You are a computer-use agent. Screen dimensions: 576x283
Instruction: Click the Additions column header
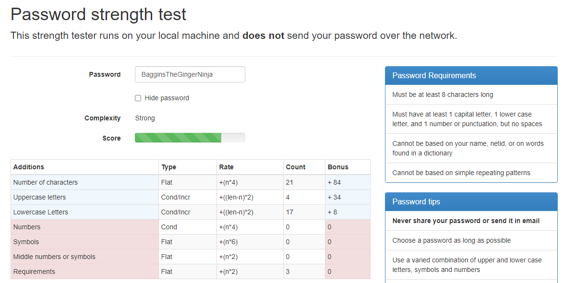pos(29,167)
